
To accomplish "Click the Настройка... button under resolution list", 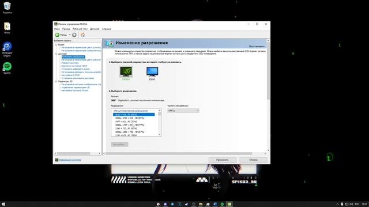I will coord(119,144).
